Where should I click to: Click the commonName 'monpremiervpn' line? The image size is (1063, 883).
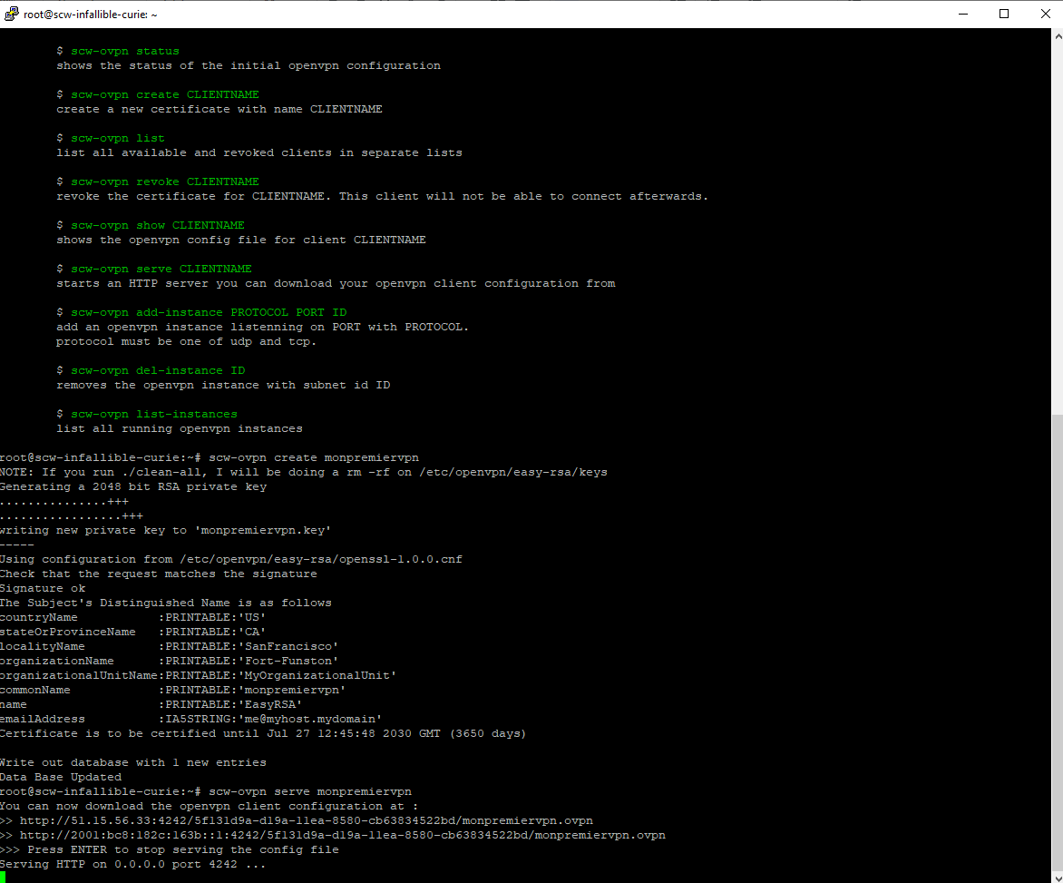173,690
